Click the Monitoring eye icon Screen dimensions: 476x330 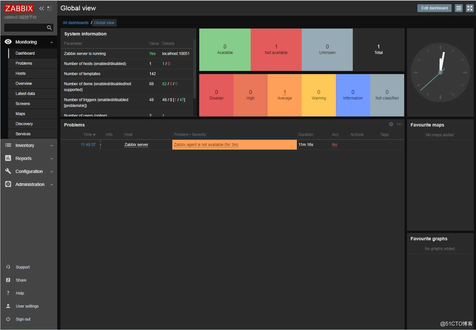pos(8,42)
